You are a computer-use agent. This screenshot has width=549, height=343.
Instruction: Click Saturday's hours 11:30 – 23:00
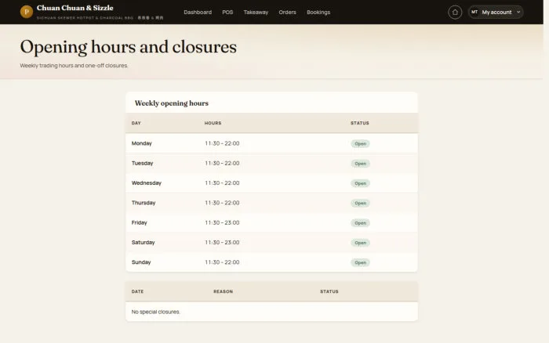click(x=222, y=242)
